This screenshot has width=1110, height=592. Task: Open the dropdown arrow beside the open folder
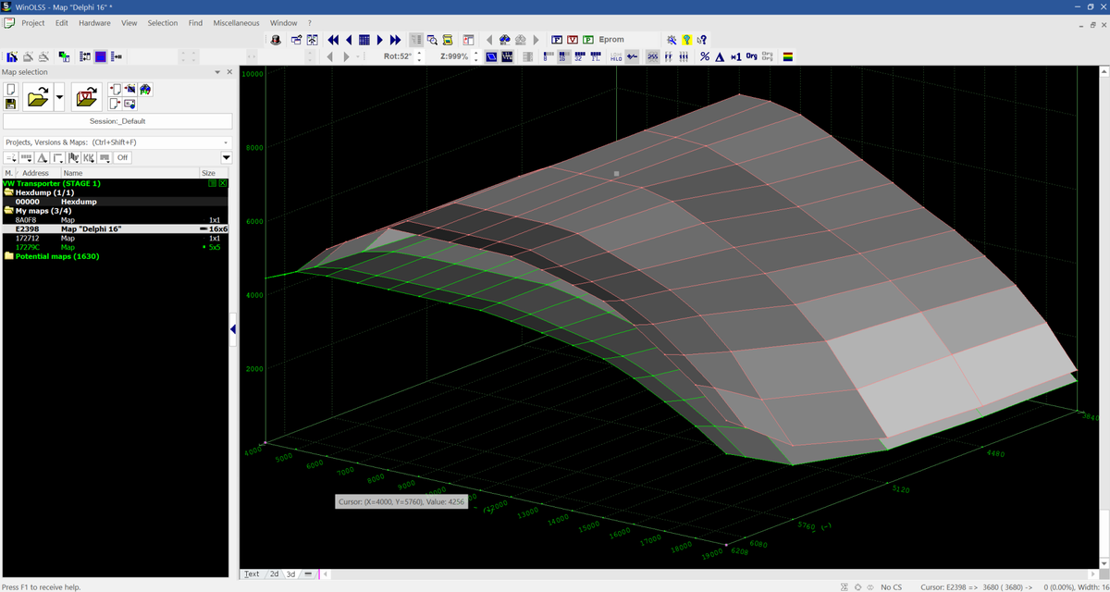(x=59, y=96)
